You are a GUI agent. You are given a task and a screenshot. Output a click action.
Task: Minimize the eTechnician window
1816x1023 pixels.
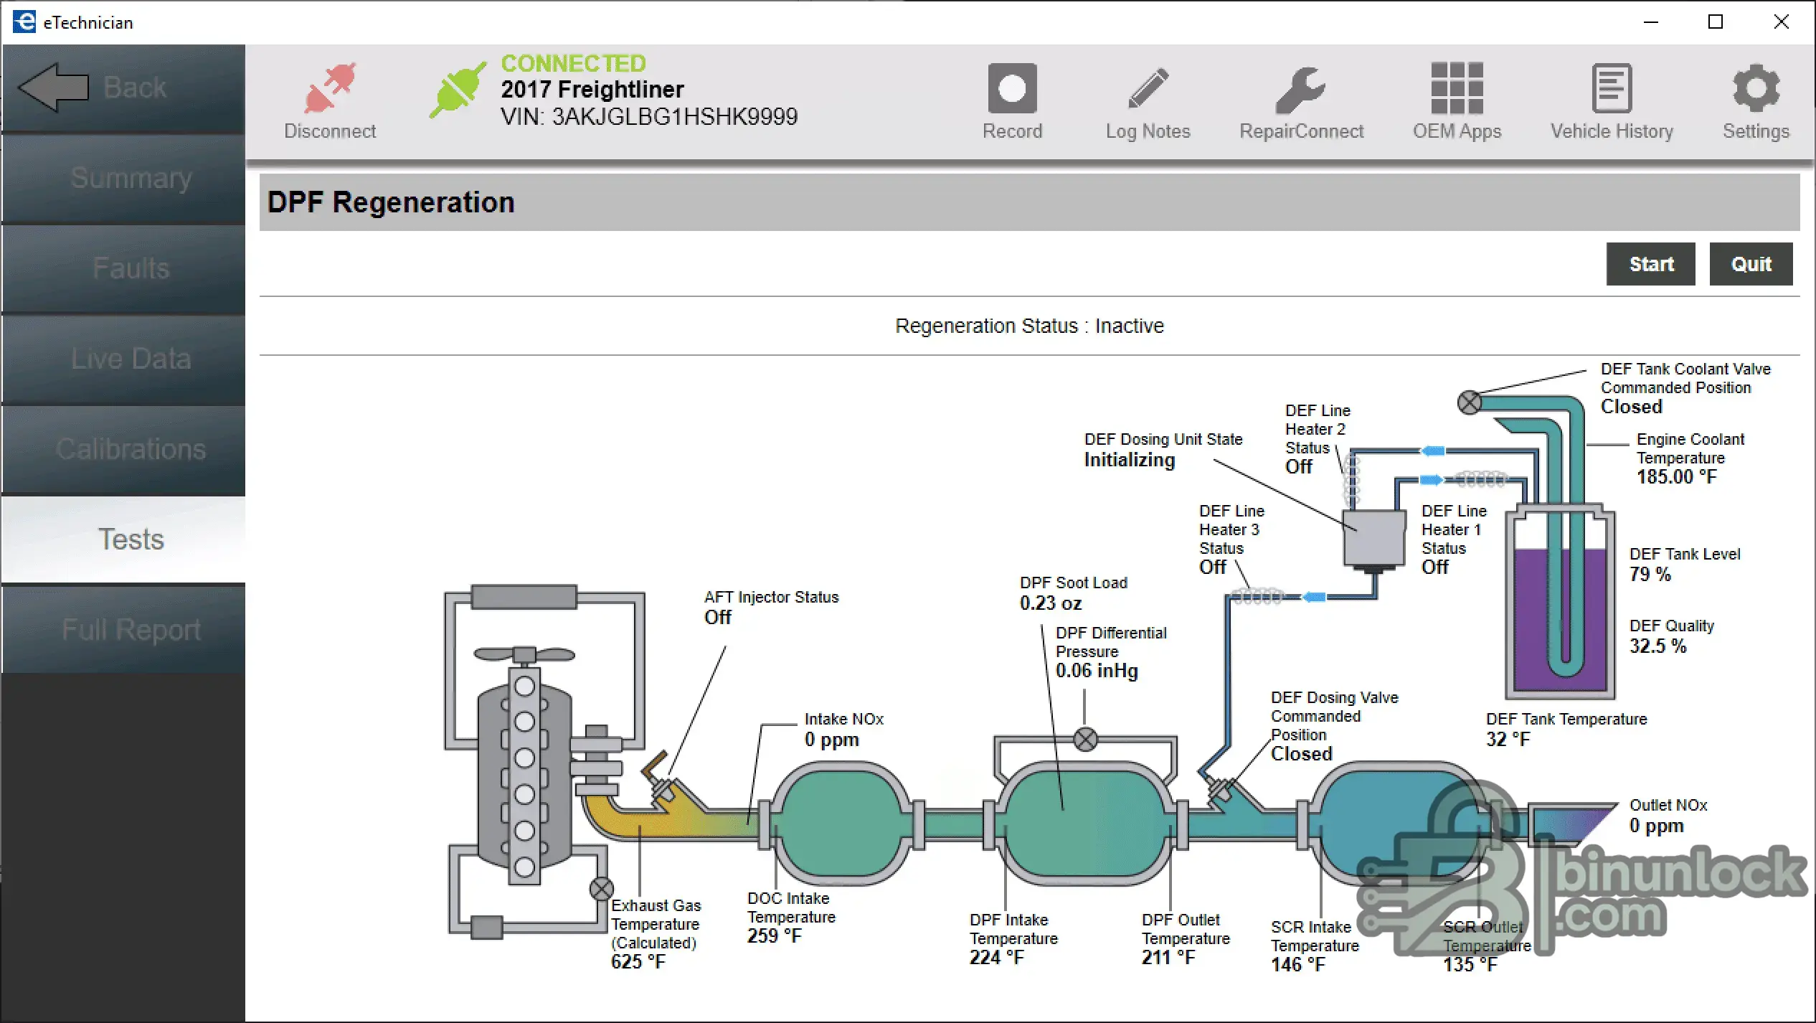[x=1650, y=22]
